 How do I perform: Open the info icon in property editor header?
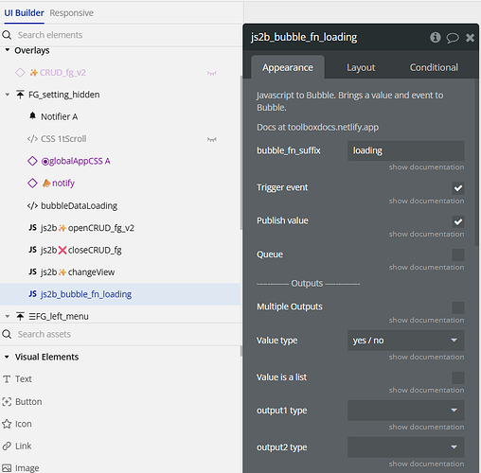tap(436, 38)
